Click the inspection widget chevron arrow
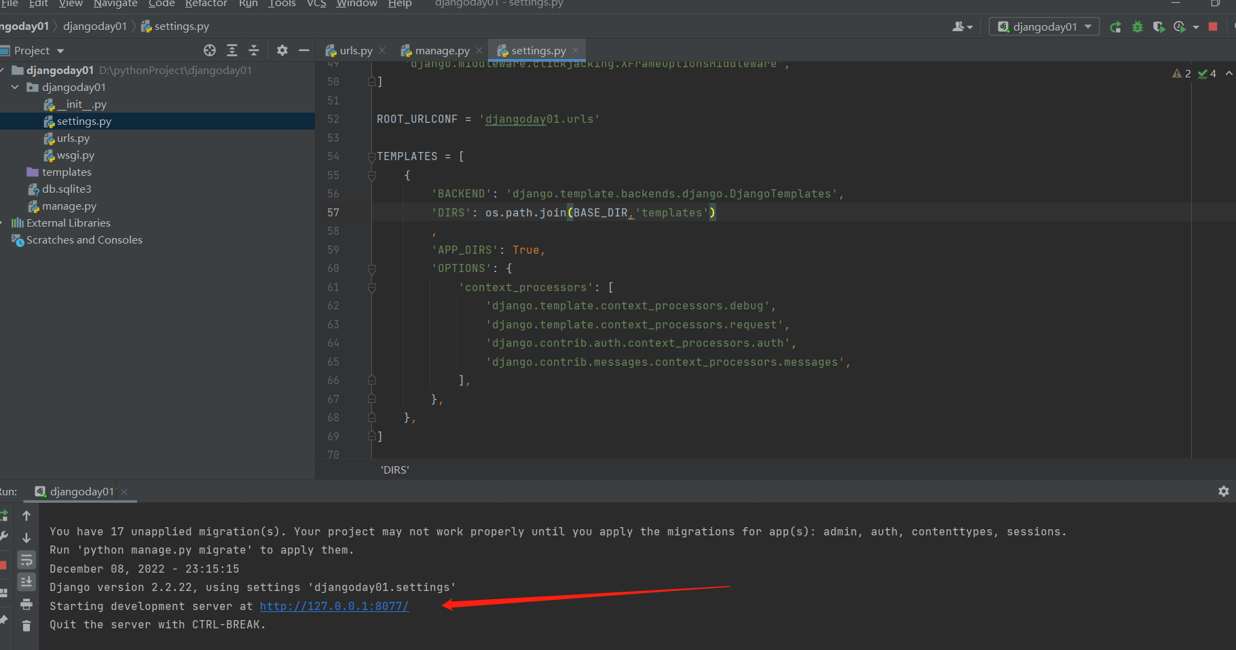1236x650 pixels. (1229, 73)
